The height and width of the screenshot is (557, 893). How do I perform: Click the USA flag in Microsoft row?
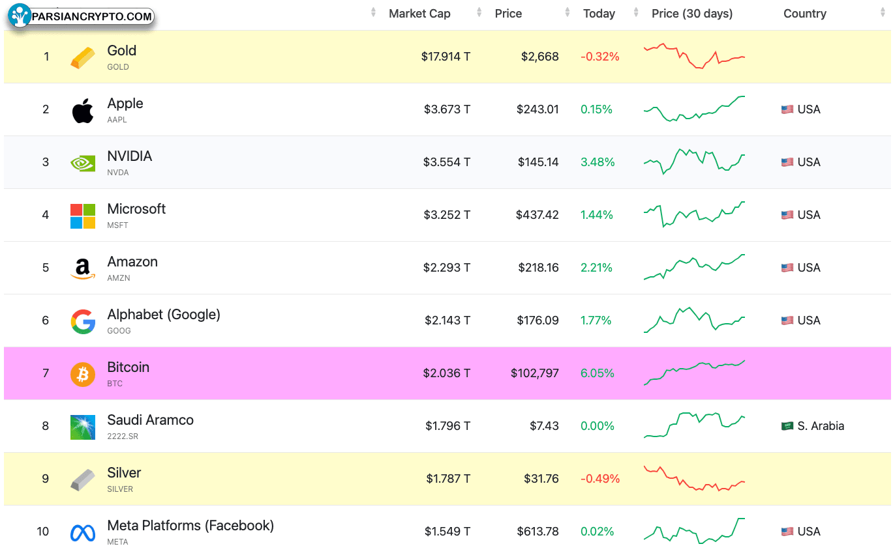[x=787, y=215]
